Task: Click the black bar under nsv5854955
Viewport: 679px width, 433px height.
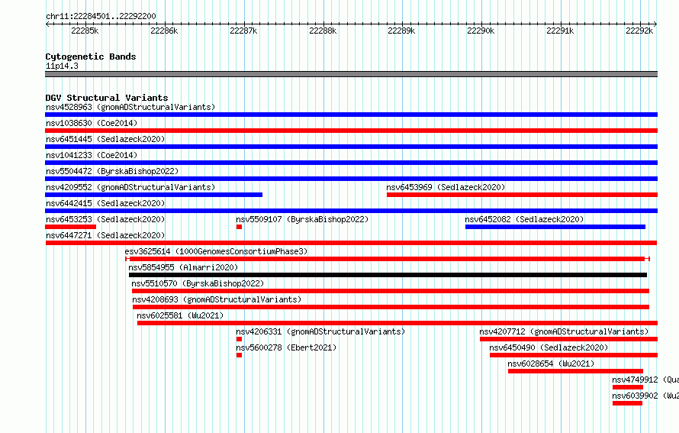Action: (x=388, y=275)
